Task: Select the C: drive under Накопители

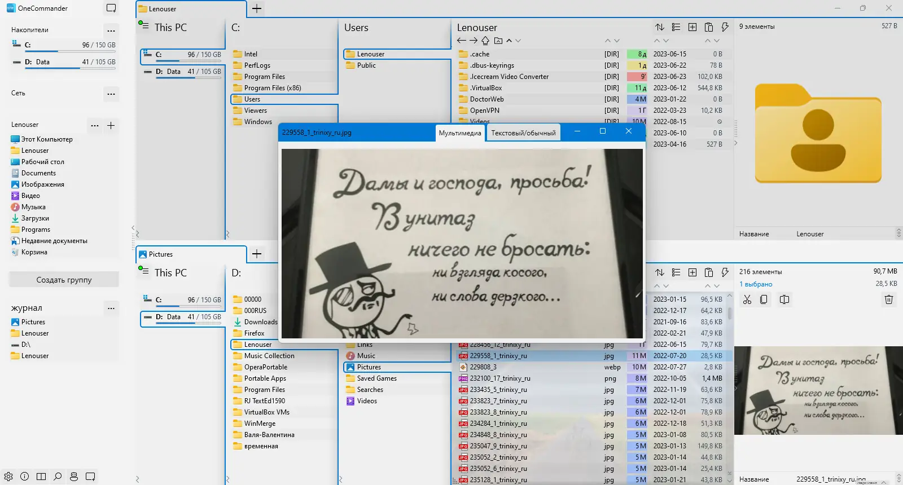Action: 64,45
